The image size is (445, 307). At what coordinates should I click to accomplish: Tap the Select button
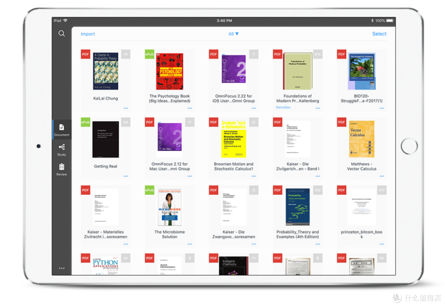coord(379,34)
